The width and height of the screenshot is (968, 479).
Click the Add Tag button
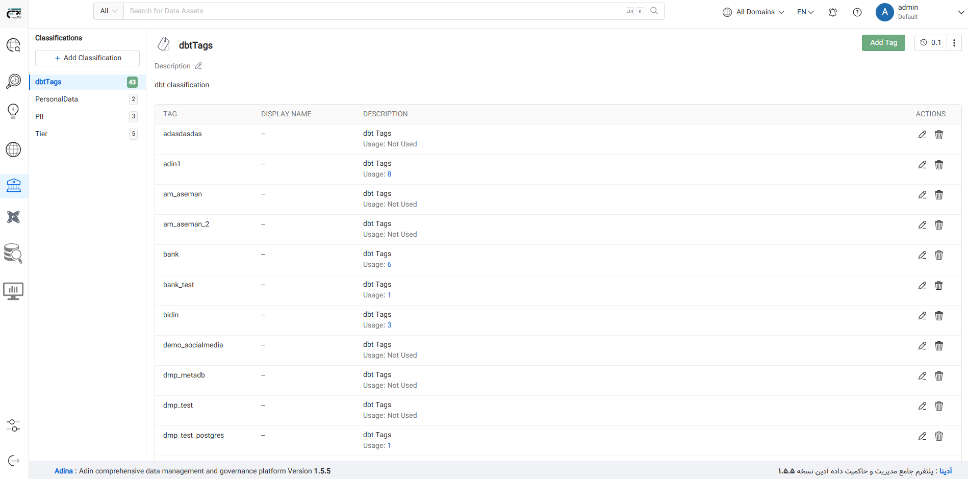coord(883,43)
